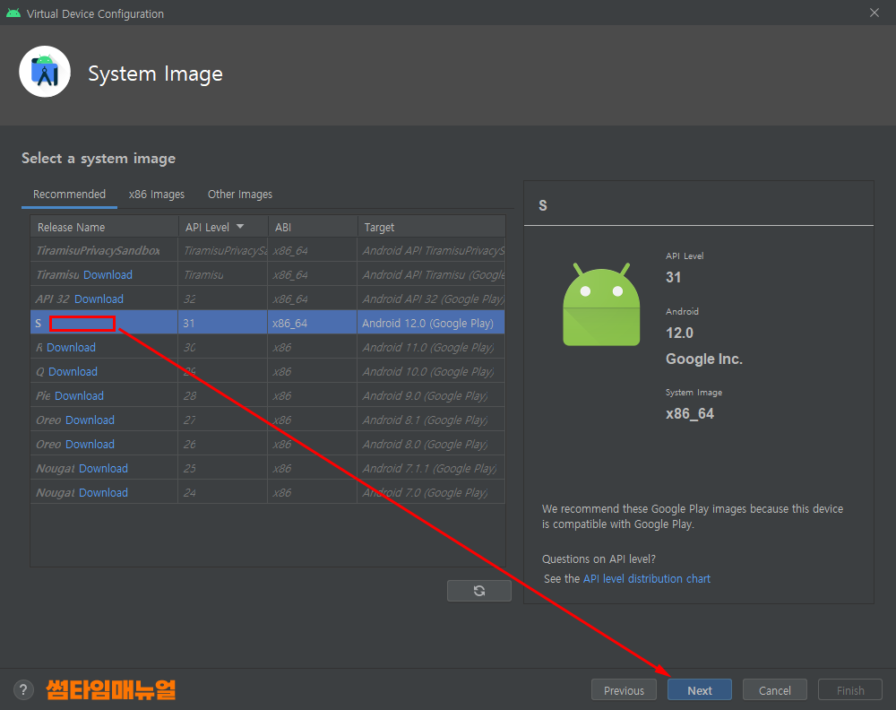Click Download link for Tiramisu

pyautogui.click(x=108, y=275)
